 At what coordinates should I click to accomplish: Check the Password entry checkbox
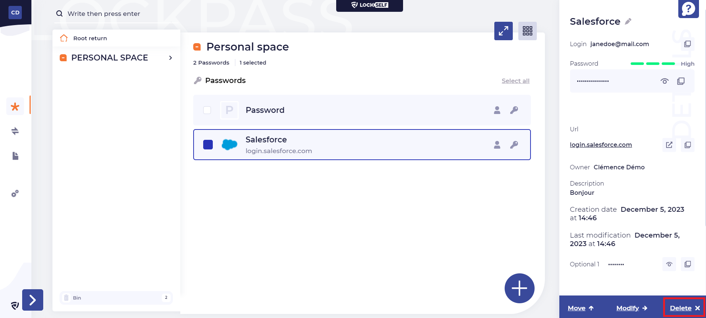click(207, 110)
